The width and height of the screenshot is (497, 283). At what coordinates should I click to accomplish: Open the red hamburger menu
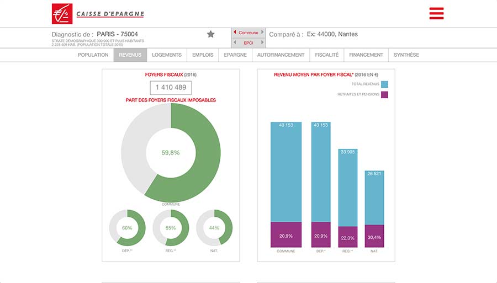pos(436,13)
